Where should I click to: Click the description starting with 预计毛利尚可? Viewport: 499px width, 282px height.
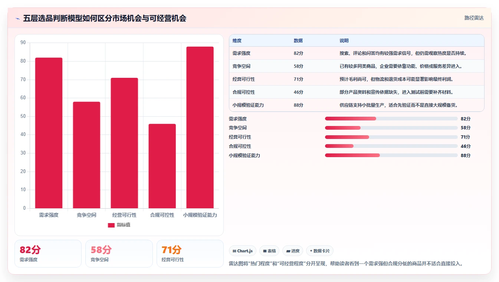pyautogui.click(x=397, y=79)
